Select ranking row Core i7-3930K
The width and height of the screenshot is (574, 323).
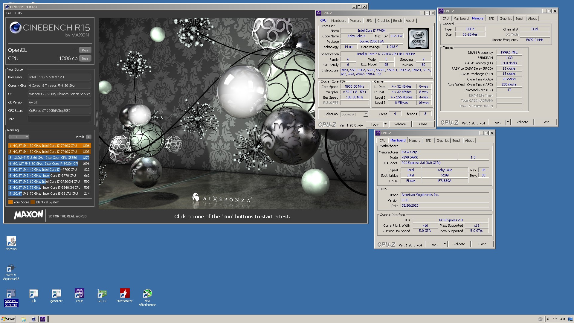click(x=50, y=164)
